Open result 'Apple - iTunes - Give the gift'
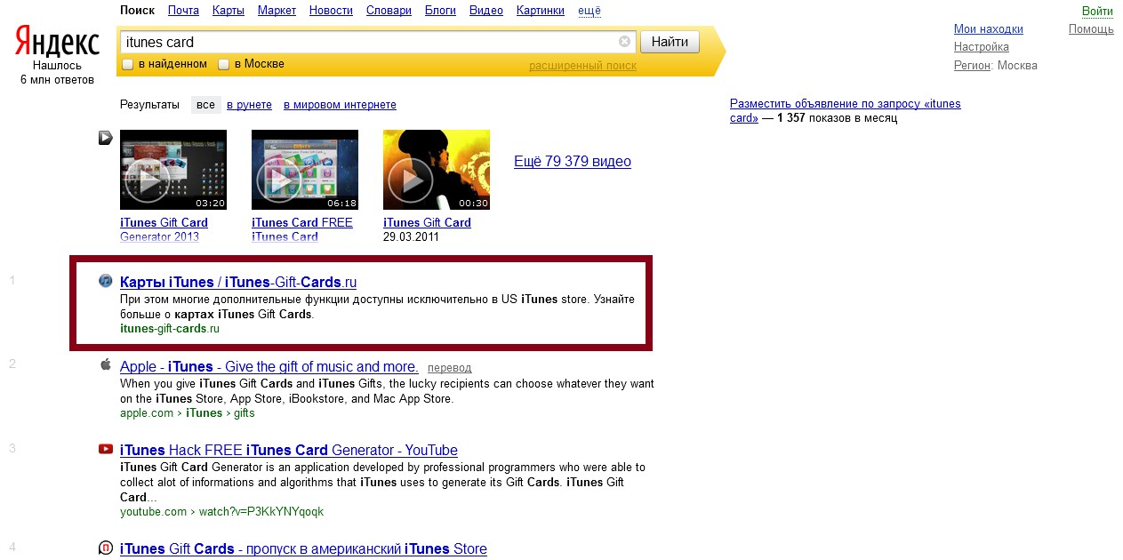 pos(269,367)
